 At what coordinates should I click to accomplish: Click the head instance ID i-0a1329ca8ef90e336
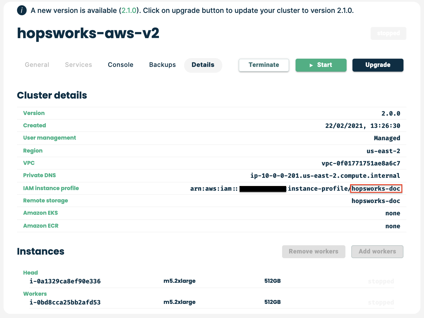[65, 281]
